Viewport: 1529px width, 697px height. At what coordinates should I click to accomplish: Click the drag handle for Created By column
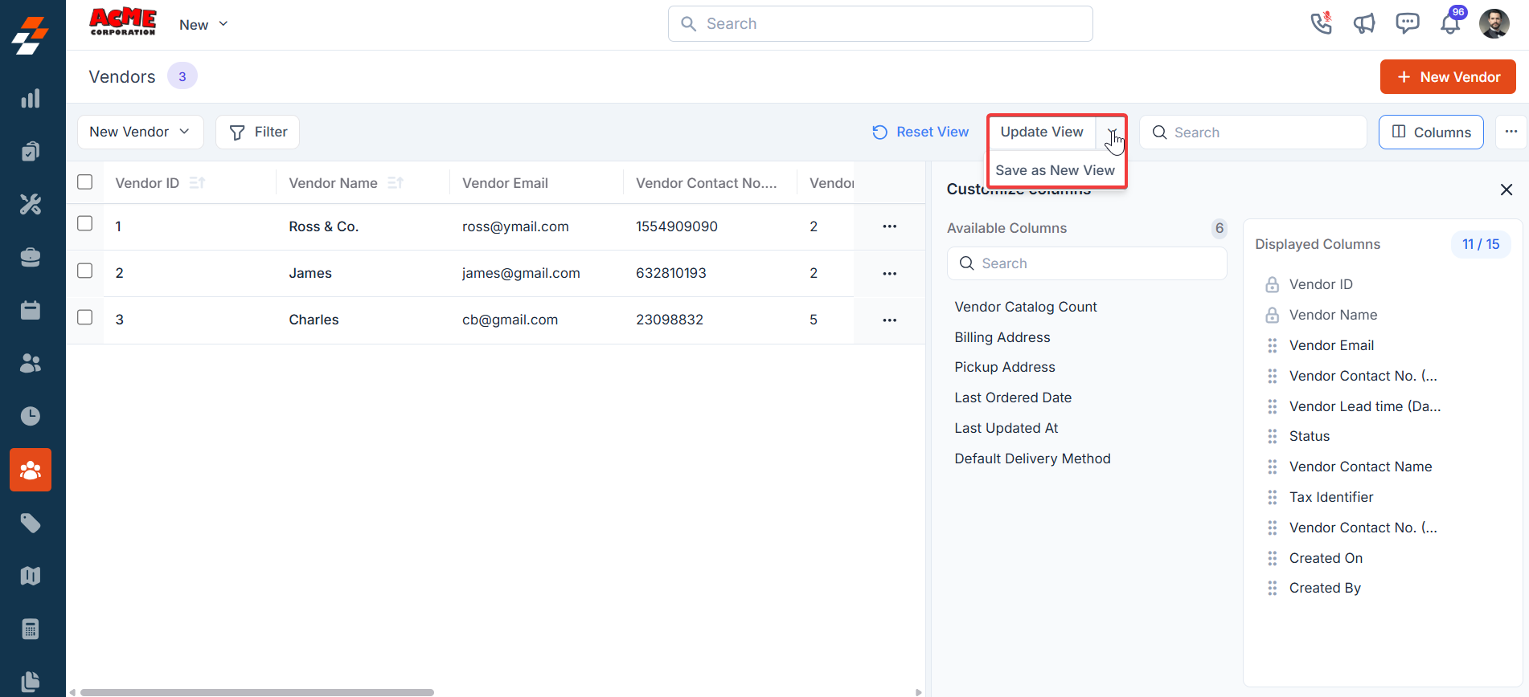(1273, 588)
